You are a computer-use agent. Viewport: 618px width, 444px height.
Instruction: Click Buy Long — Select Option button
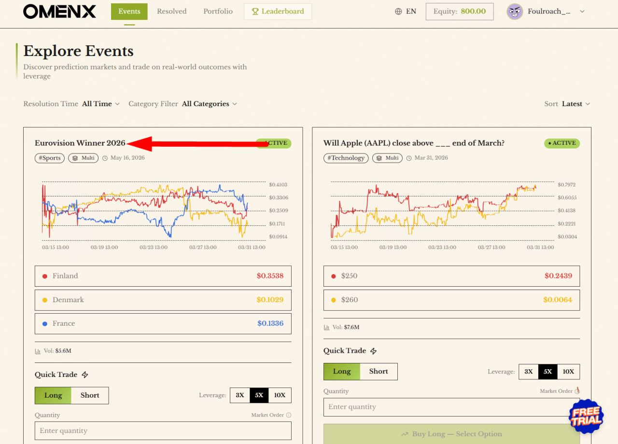[x=451, y=434]
